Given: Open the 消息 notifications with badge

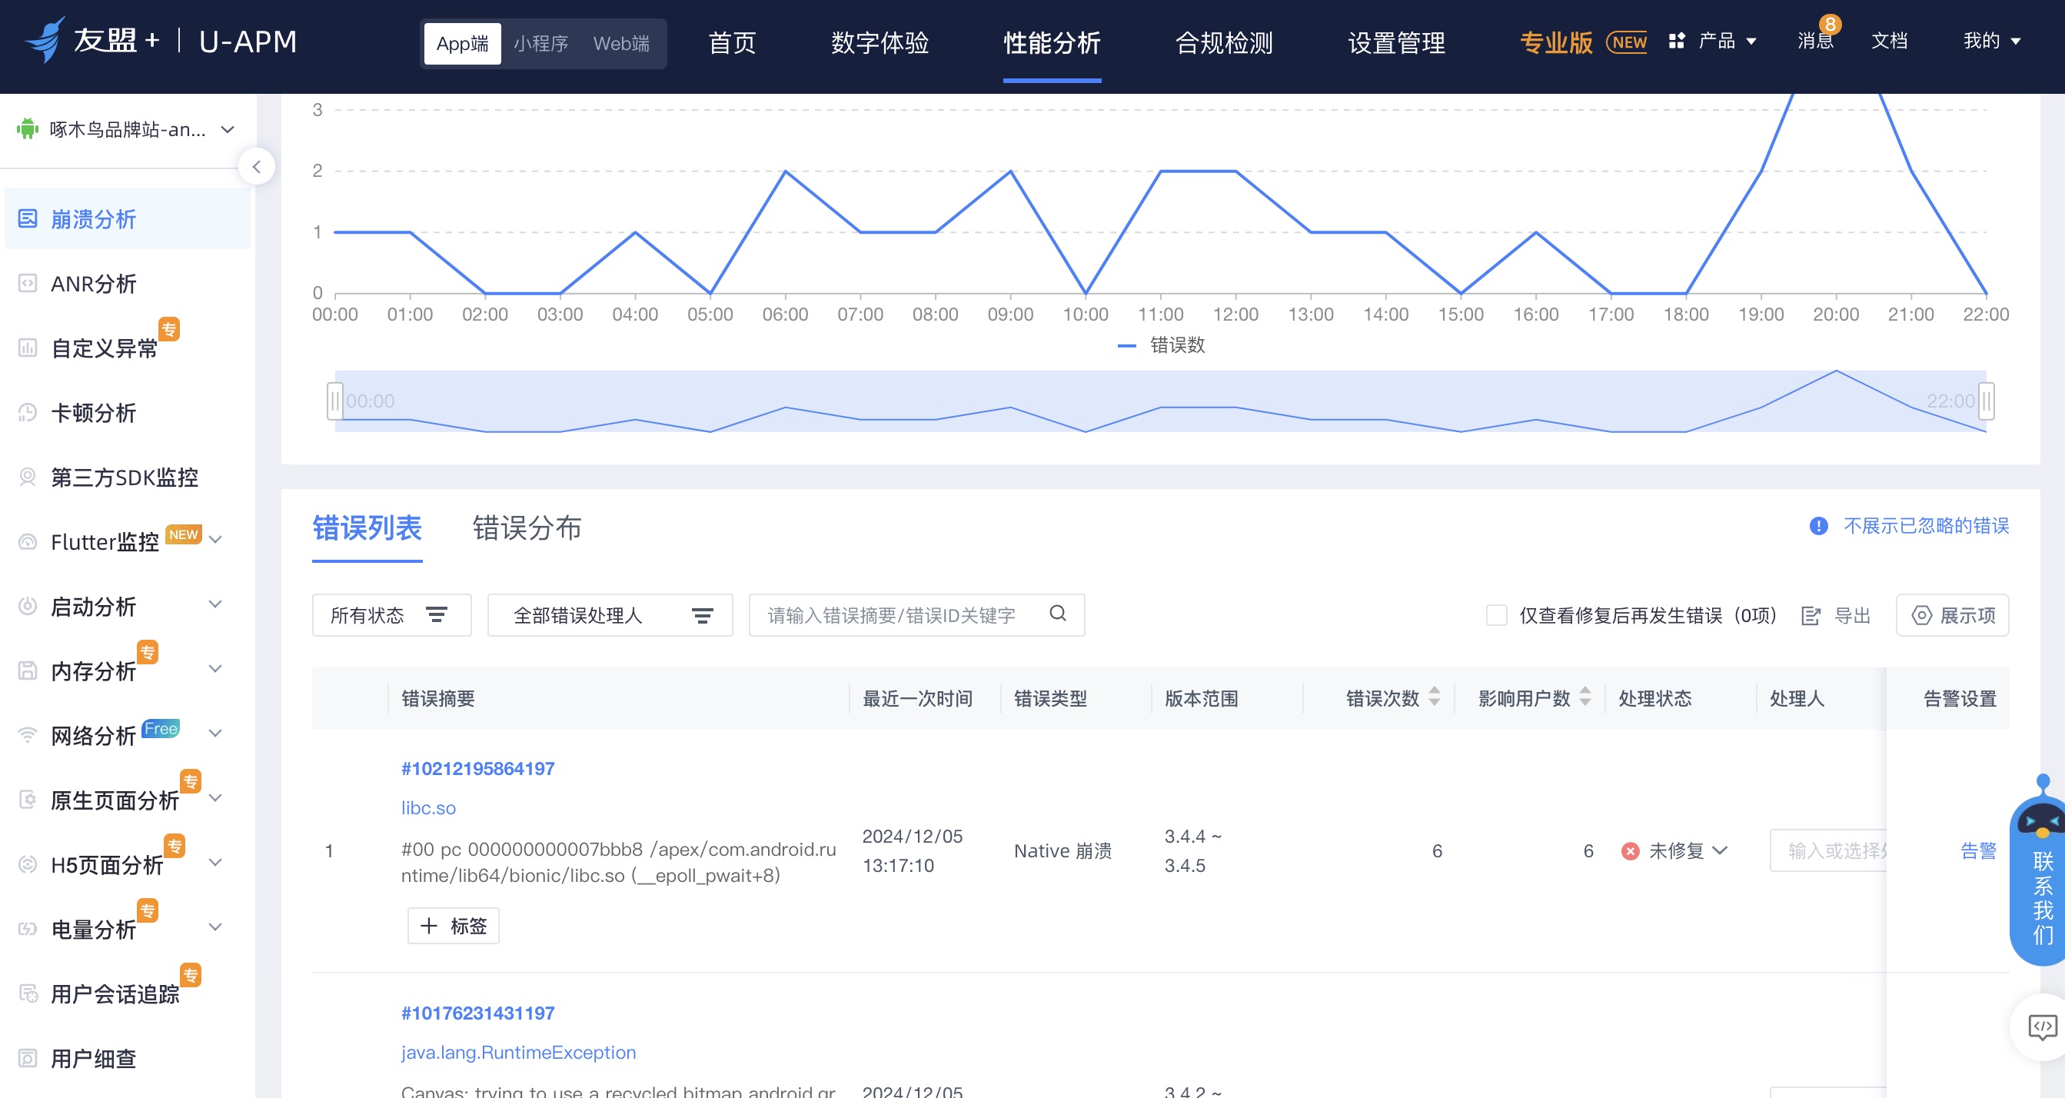Looking at the screenshot, I should [1816, 38].
